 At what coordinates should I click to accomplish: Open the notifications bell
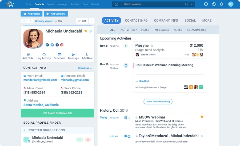coord(221,4)
